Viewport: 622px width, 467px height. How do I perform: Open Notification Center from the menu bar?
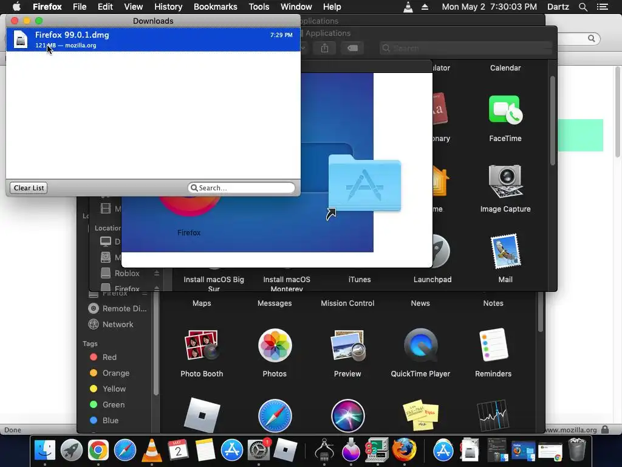(603, 7)
